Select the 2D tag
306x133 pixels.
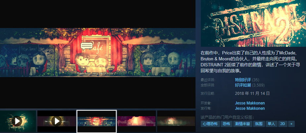click(283, 124)
